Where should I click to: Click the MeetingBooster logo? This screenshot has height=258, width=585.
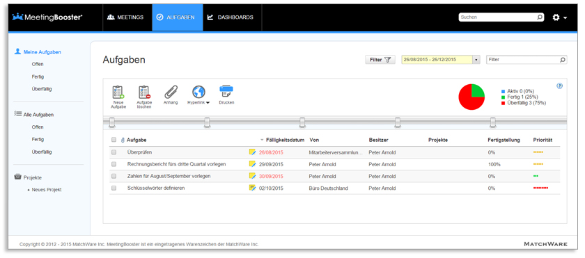coord(47,17)
